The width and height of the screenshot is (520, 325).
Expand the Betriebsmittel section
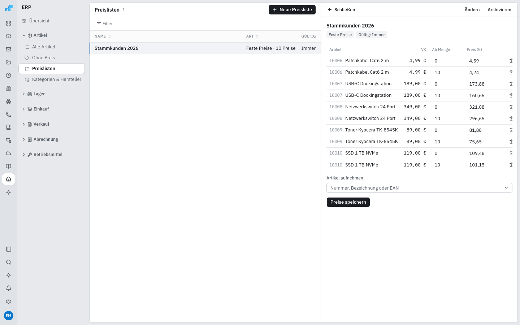52,155
